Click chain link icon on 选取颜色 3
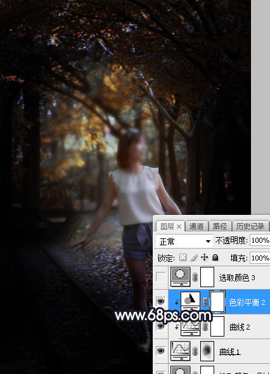 pos(195,277)
